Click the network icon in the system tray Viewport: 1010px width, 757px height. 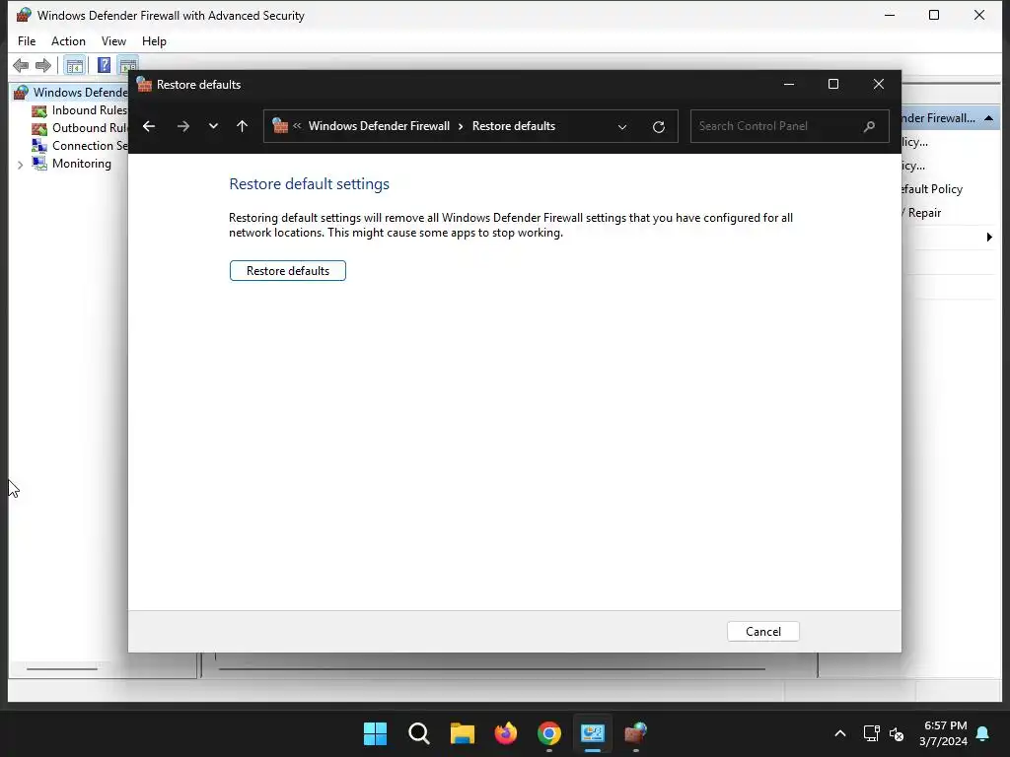[x=872, y=733]
